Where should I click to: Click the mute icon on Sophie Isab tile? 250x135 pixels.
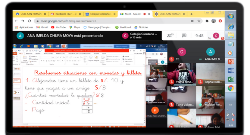pyautogui.click(x=200, y=82)
